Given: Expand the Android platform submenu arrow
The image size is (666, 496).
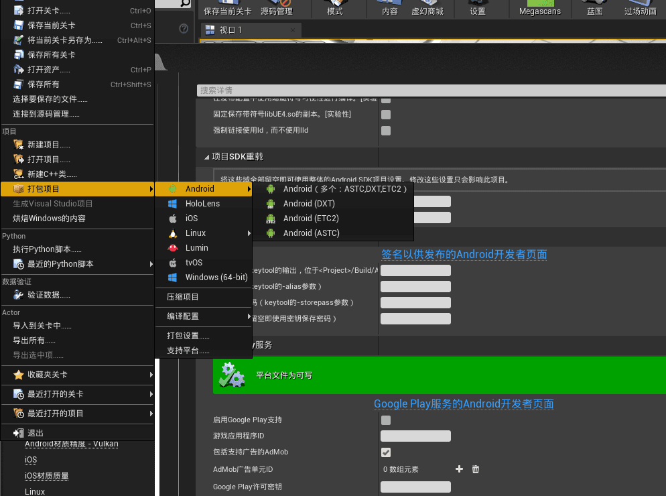Looking at the screenshot, I should click(x=249, y=189).
